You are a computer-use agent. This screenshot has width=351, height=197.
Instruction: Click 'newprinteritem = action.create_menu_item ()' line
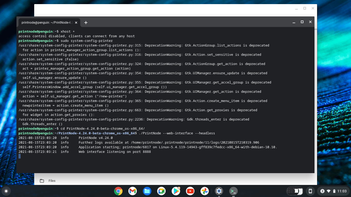click(x=66, y=106)
